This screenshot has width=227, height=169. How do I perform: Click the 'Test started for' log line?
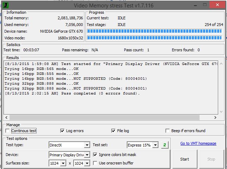tap(111, 64)
